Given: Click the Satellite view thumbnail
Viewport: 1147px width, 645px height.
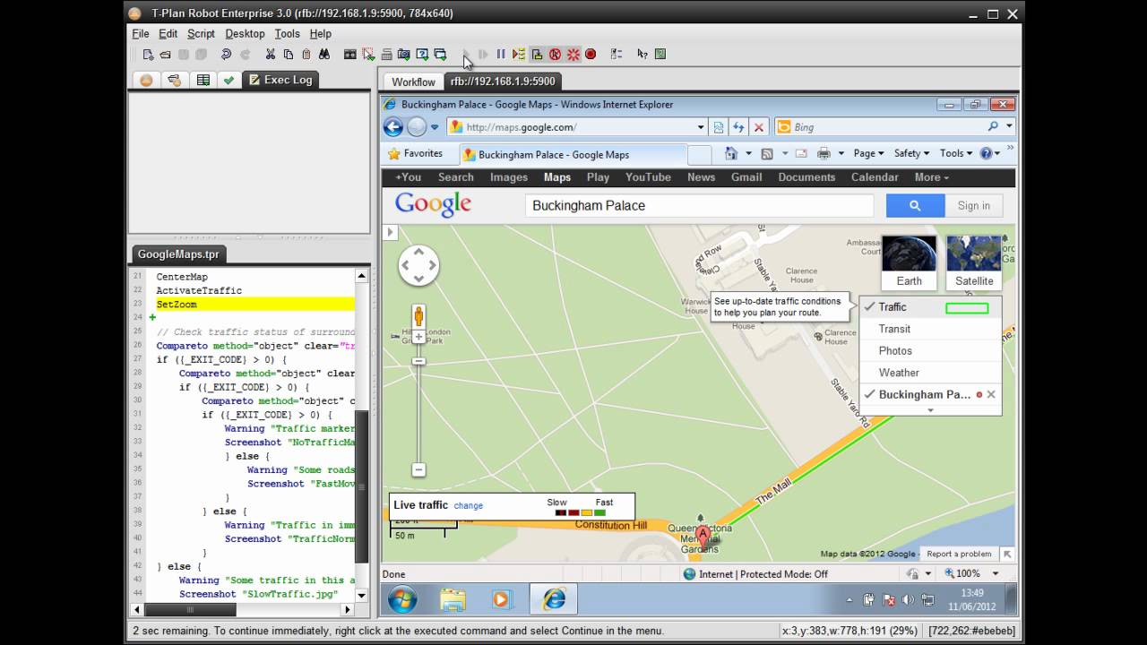Looking at the screenshot, I should tap(974, 262).
